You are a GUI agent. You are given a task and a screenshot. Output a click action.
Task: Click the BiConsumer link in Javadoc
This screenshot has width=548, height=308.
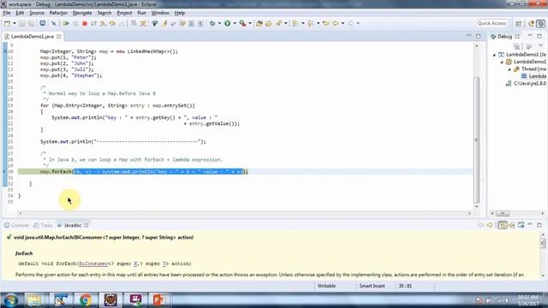click(x=93, y=264)
